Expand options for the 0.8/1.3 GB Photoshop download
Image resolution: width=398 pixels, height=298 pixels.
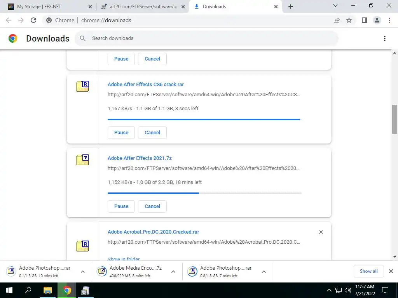(264, 272)
